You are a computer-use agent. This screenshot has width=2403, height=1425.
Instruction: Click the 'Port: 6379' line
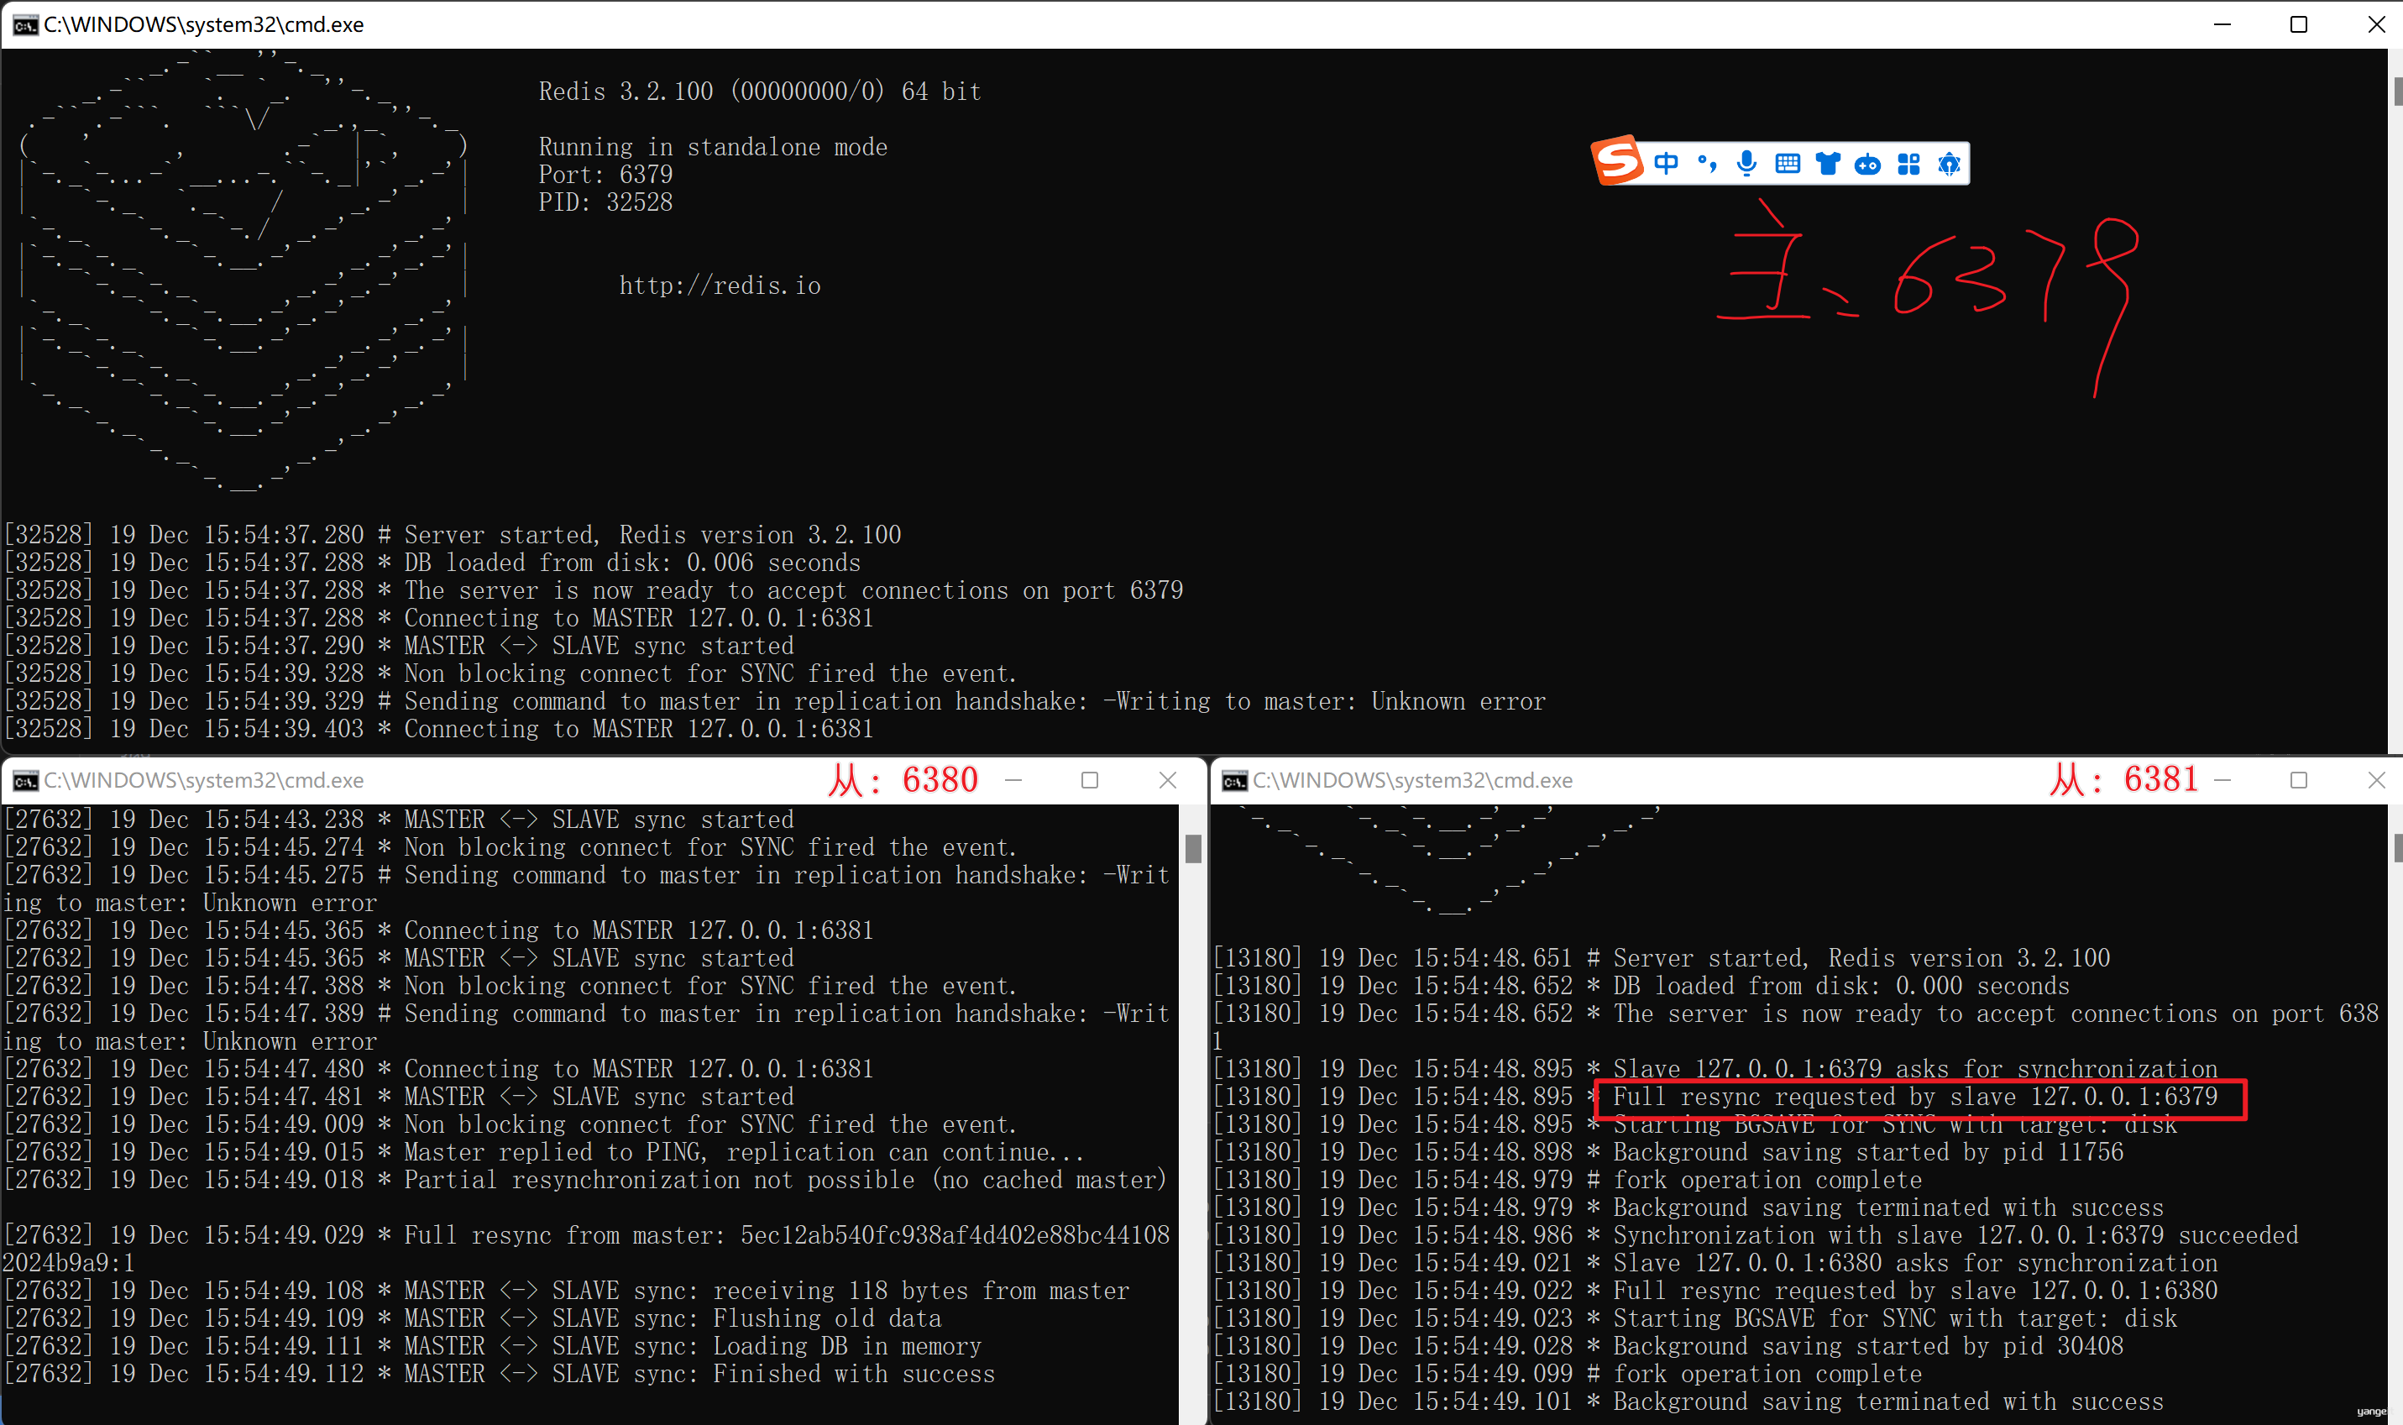605,175
